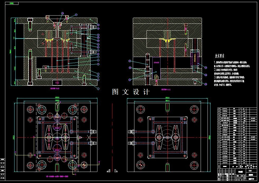Click part balloon 17 near the locating ring screw
The height and width of the screenshot is (183, 259).
(x=76, y=15)
